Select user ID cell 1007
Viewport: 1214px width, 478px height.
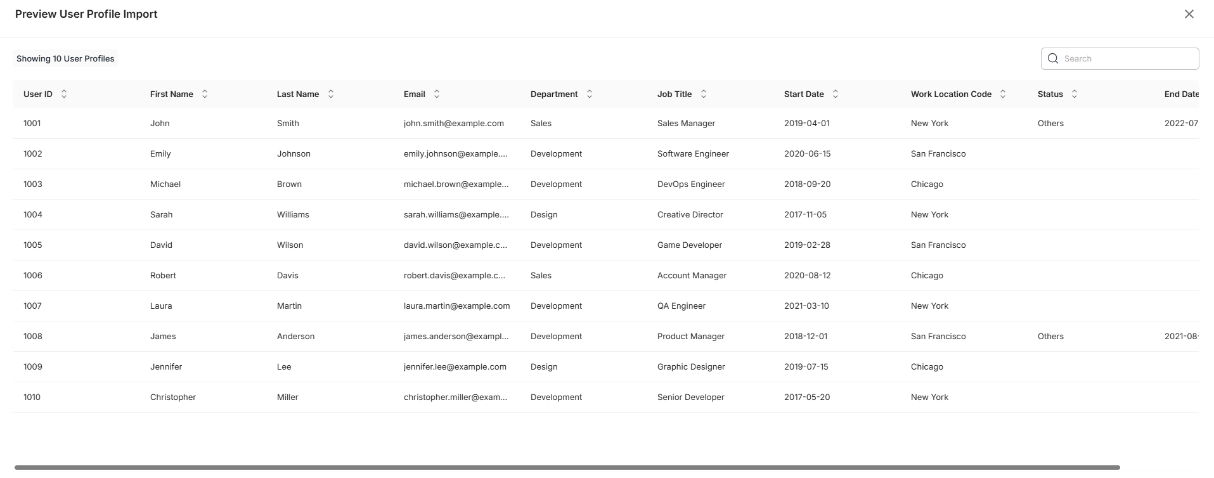pyautogui.click(x=33, y=306)
